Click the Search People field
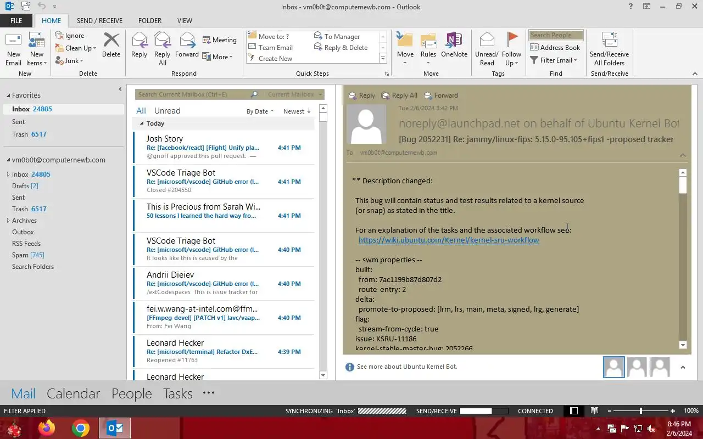This screenshot has height=439, width=703. (556, 35)
